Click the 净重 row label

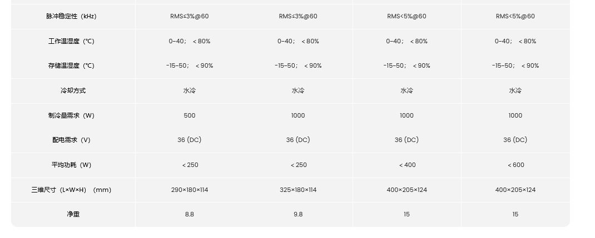click(x=73, y=214)
